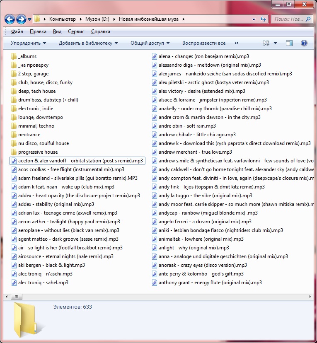317x343 pixels.
Task: Select 'anlight - why (original mix).mp3'
Action: pyautogui.click(x=194, y=248)
